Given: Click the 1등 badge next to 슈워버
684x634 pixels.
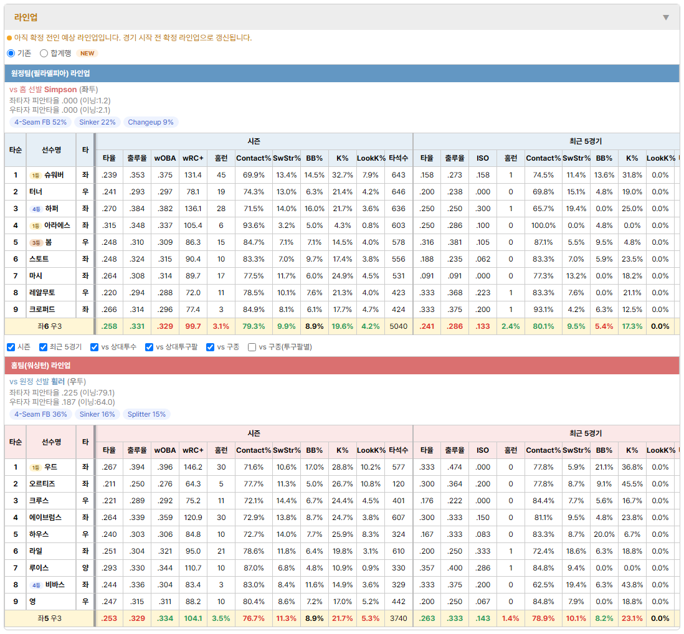Looking at the screenshot, I should pos(36,175).
